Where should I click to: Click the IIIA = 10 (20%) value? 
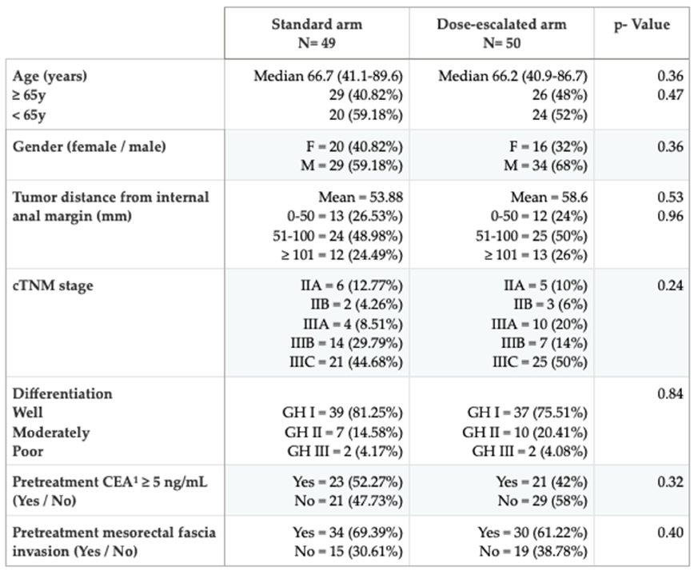coord(540,323)
